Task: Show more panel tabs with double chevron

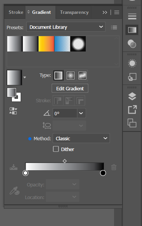Action: click(105, 12)
